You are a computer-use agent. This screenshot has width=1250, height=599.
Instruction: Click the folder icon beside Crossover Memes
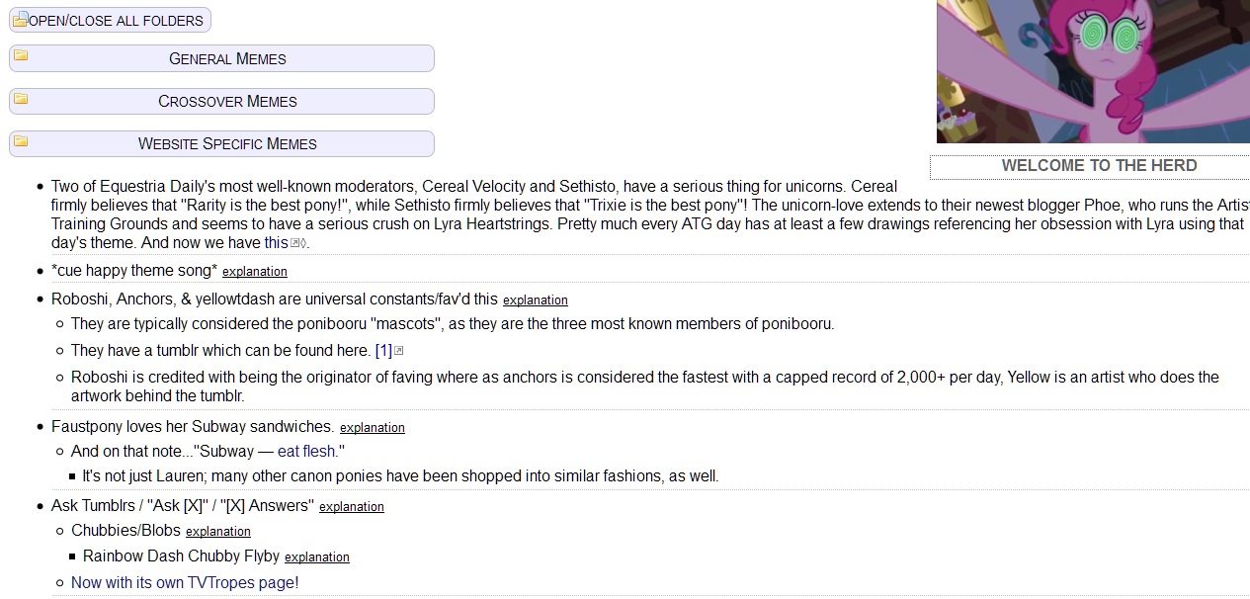tap(20, 99)
